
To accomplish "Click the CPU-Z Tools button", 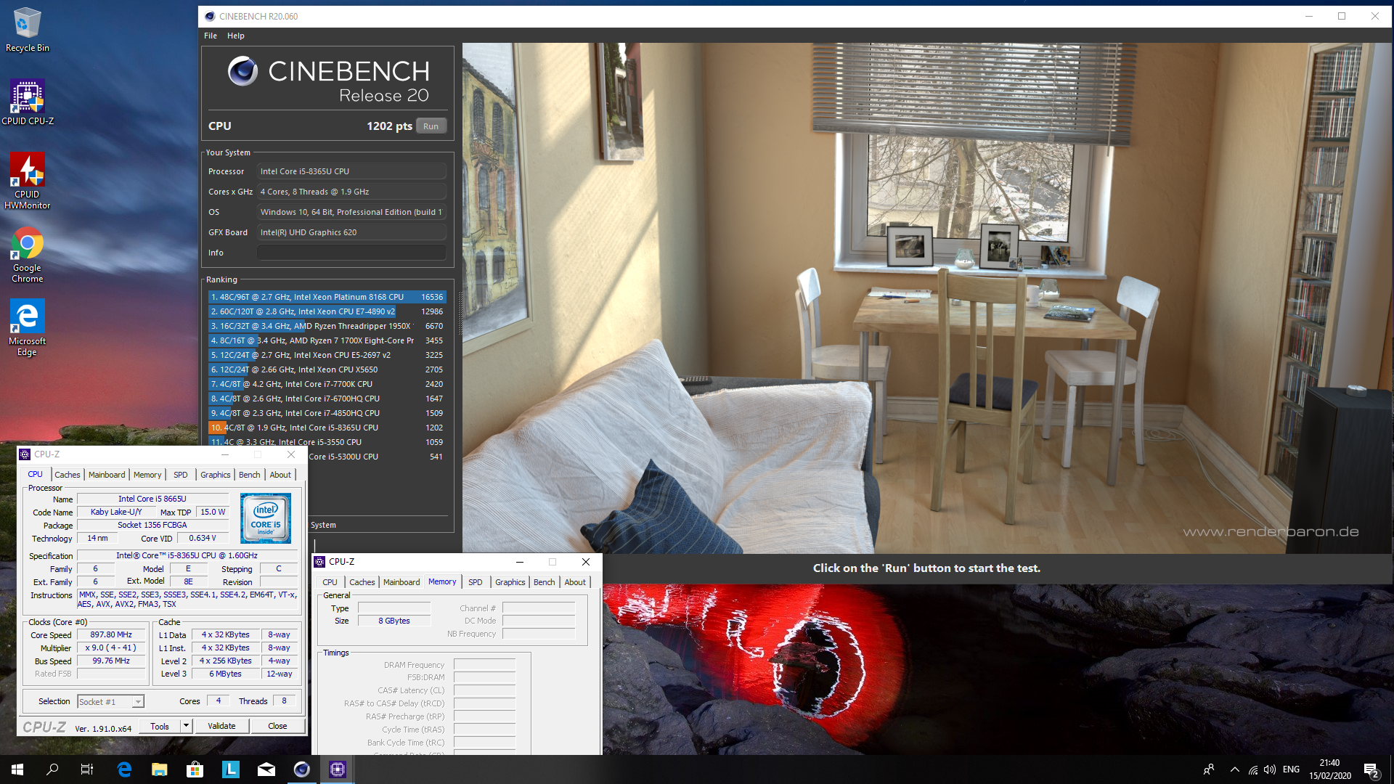I will click(x=160, y=727).
